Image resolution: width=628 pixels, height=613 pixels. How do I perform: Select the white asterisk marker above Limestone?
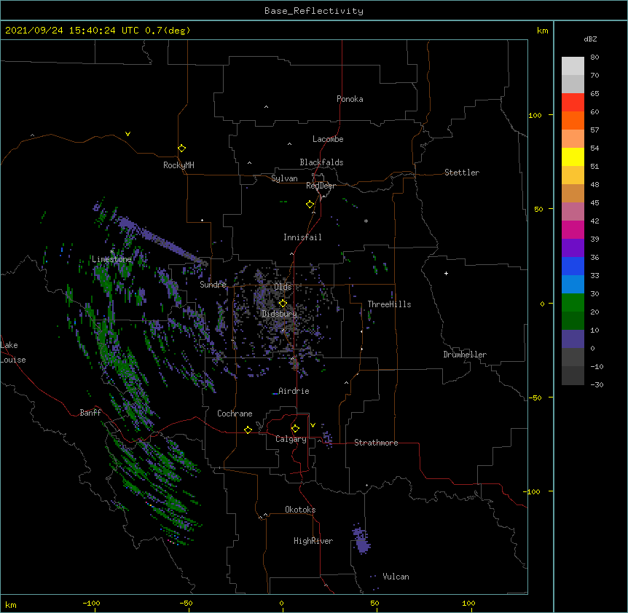coord(111,252)
